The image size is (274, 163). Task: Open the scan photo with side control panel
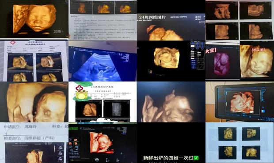point(171,61)
